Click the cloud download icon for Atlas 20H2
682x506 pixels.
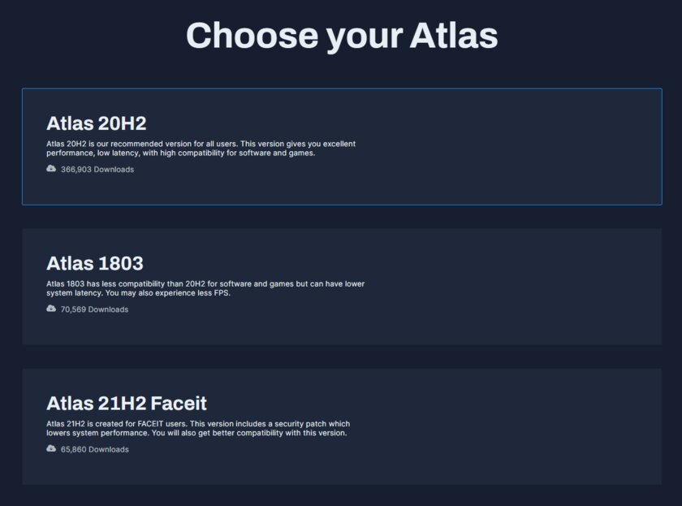point(50,169)
